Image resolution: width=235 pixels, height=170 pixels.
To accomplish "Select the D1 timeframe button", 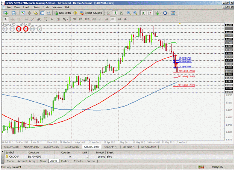I will point(113,19).
